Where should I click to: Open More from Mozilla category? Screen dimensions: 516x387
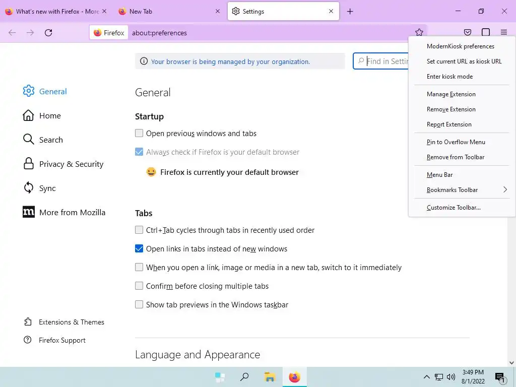(64, 212)
